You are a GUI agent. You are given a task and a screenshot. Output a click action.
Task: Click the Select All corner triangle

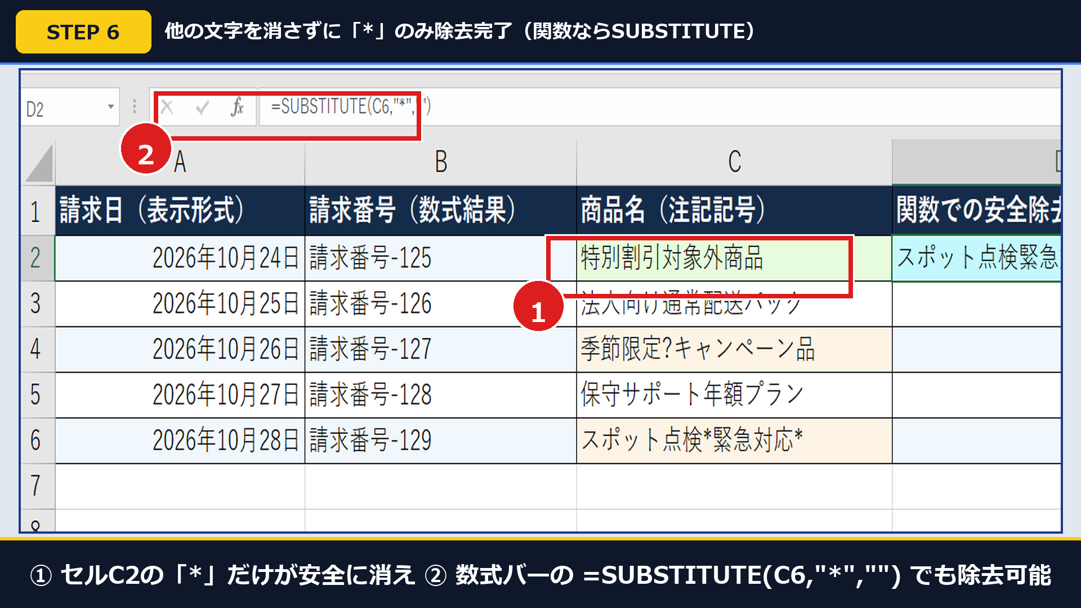[x=39, y=163]
